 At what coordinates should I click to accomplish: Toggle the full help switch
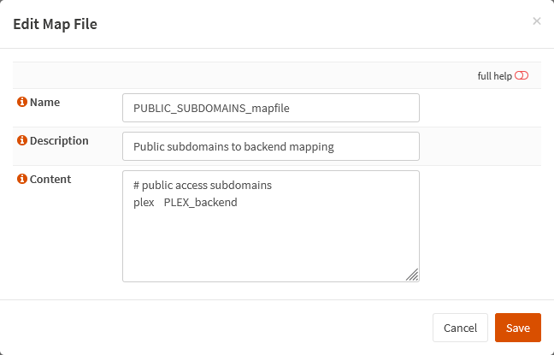pyautogui.click(x=522, y=75)
